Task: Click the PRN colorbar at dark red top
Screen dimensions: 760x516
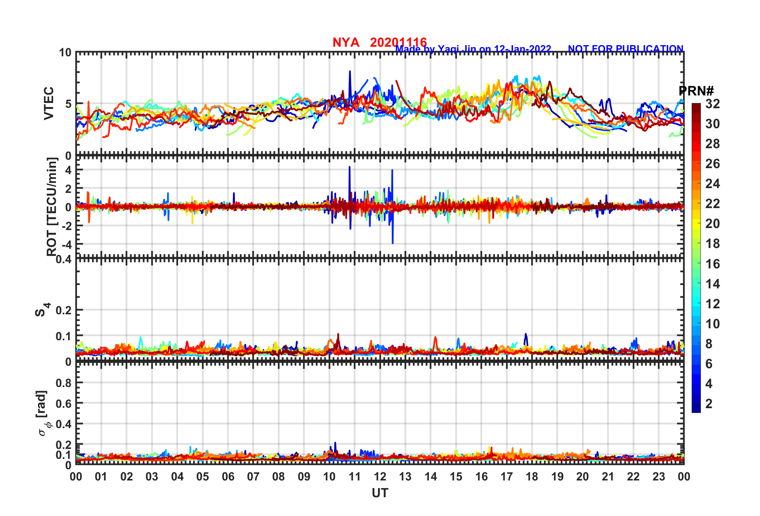Action: pyautogui.click(x=696, y=109)
